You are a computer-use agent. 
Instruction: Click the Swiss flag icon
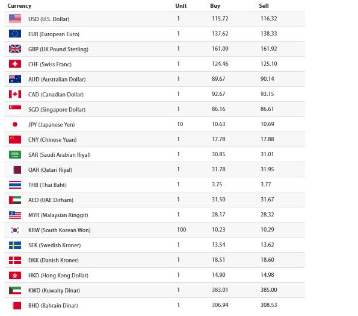point(15,64)
